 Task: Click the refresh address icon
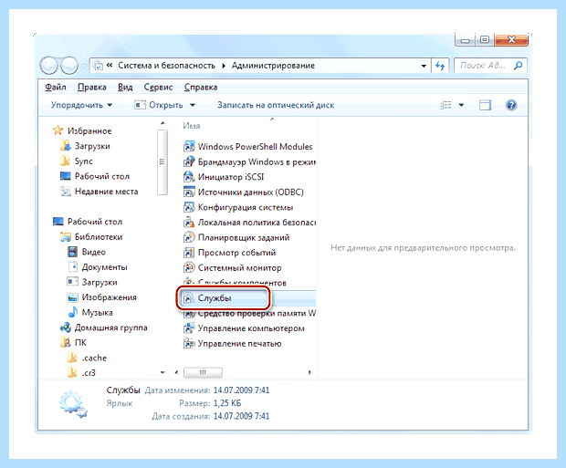point(440,66)
